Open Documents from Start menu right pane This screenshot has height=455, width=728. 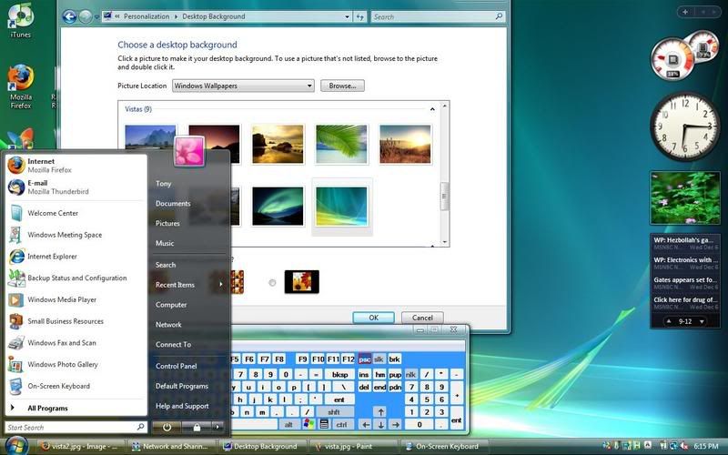(x=173, y=203)
